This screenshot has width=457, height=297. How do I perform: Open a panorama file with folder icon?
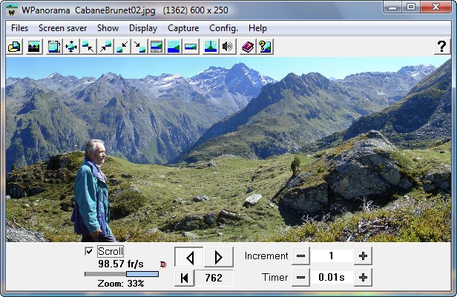14,47
